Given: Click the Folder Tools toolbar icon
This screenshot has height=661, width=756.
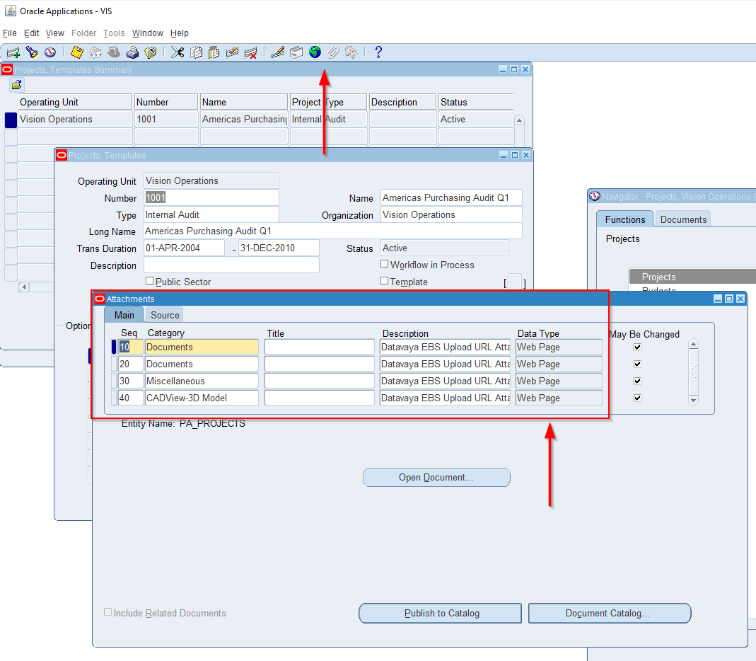Looking at the screenshot, I should click(x=351, y=52).
